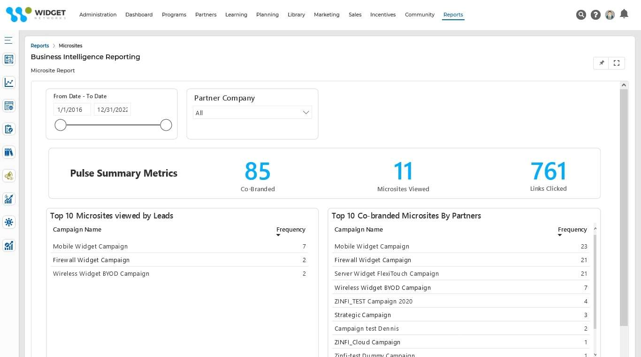The image size is (641, 357).
Task: Collapse the sidebar with the hamburger icon
Action: tap(8, 40)
